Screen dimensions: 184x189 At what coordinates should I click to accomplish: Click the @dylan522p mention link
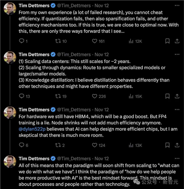[x=32, y=129]
